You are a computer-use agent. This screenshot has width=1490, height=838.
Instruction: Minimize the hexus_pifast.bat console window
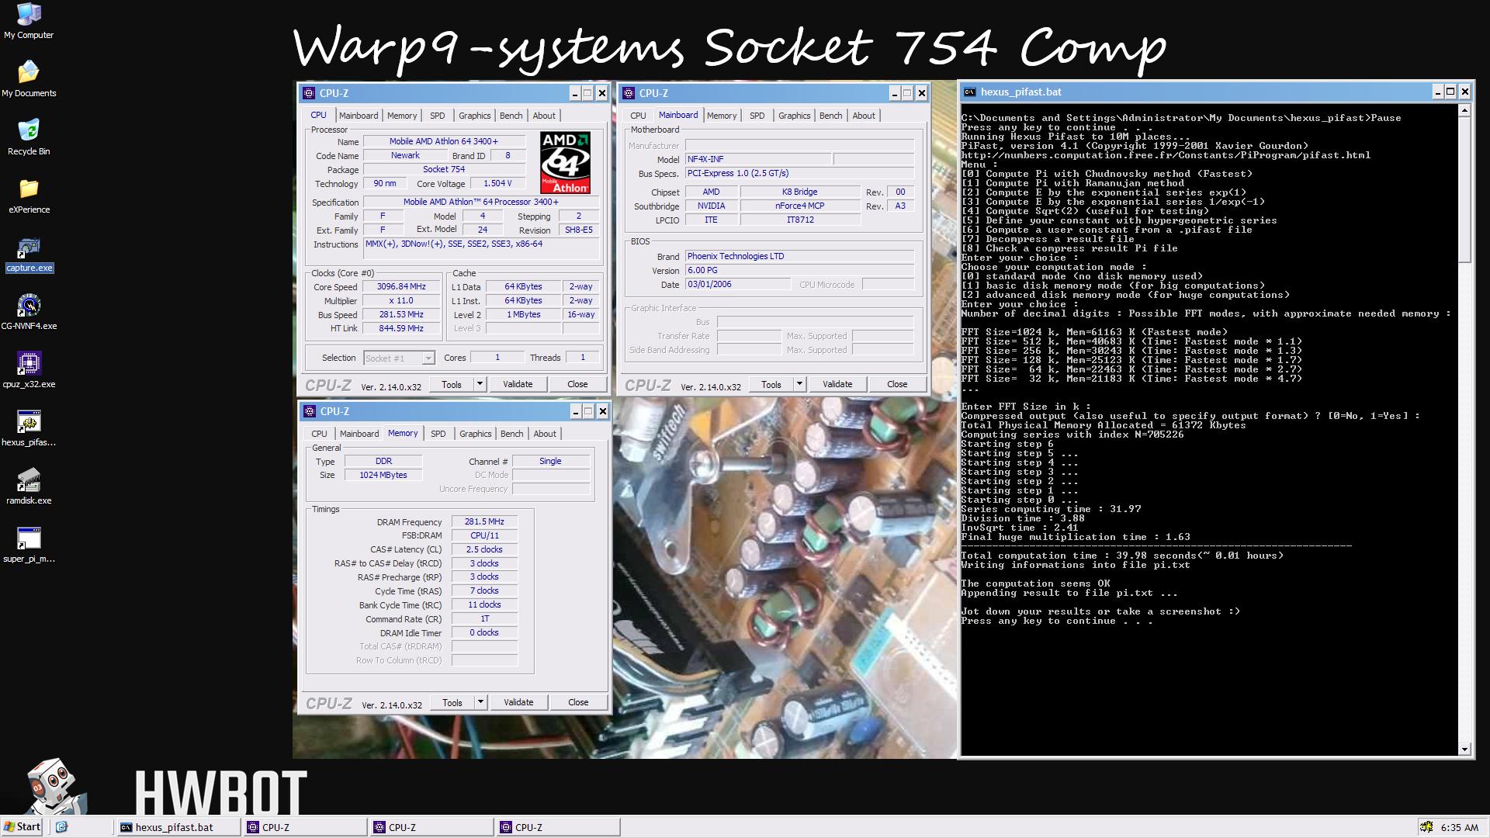click(1436, 92)
